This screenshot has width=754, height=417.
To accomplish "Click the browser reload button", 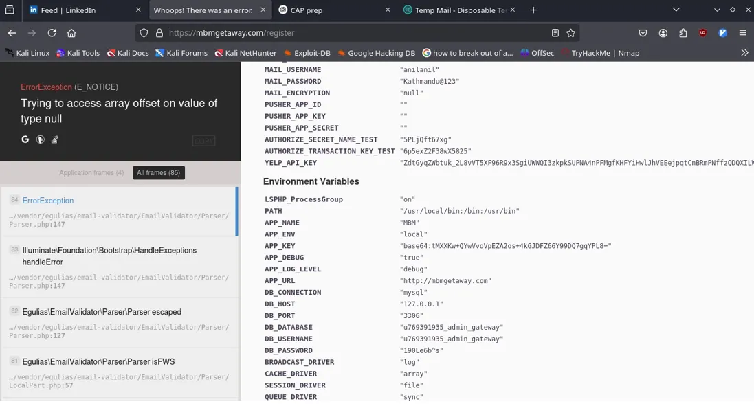I will pyautogui.click(x=52, y=33).
